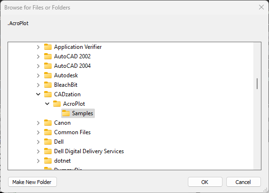Click the vertical scrollbar thumb
The width and height of the screenshot is (269, 193).
pos(257,83)
